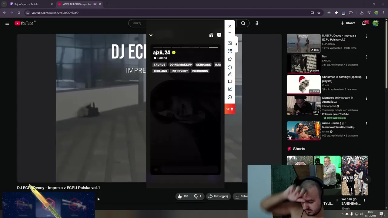
Task: Collapse profile overlay with down chevron
Action: pos(151,35)
